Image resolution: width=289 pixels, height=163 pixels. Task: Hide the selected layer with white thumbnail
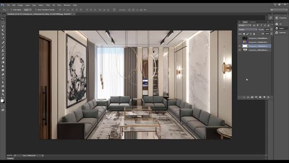tap(240, 46)
